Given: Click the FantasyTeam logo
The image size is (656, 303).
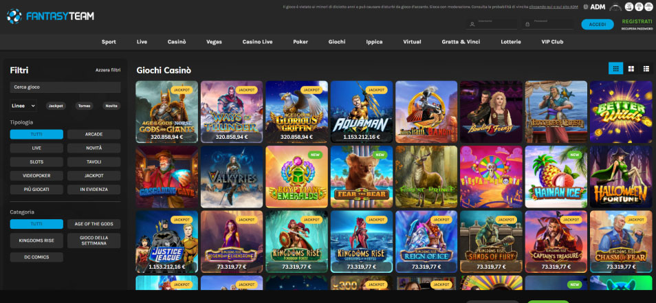Looking at the screenshot, I should [x=50, y=16].
